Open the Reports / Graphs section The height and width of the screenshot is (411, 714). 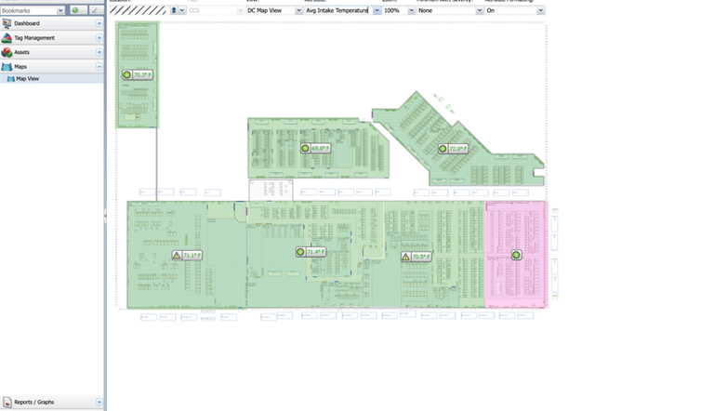pyautogui.click(x=52, y=402)
